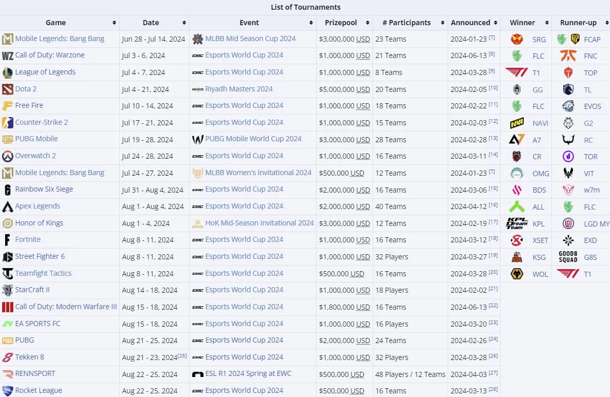Open the MLBB Women's Invitational 2024 link

(258, 173)
